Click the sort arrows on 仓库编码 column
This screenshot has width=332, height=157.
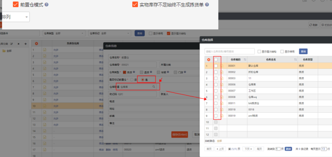coord(245,59)
